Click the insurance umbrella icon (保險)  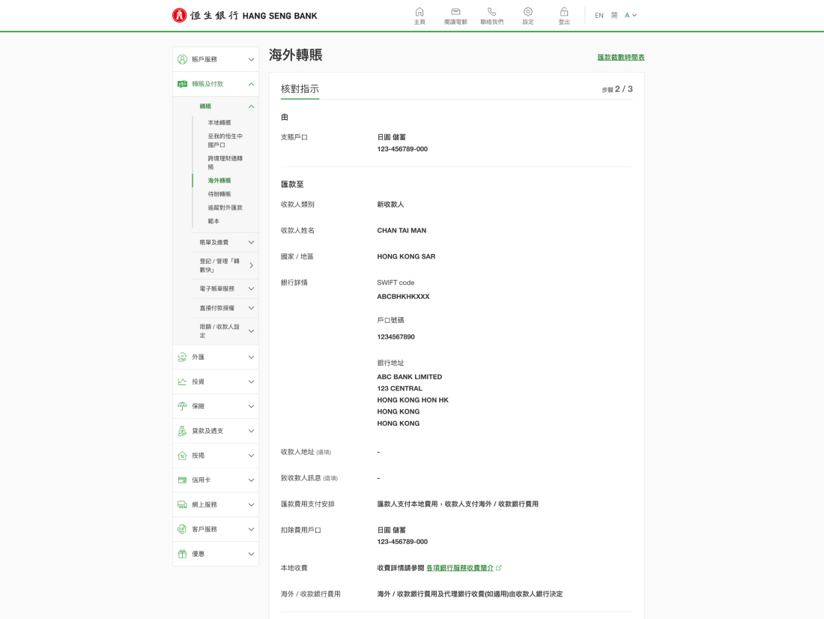pyautogui.click(x=182, y=406)
